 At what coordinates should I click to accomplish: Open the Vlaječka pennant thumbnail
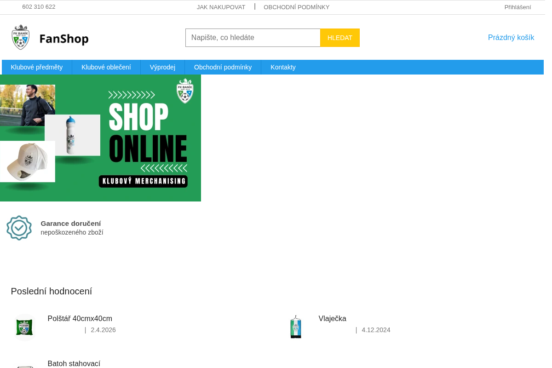296,327
